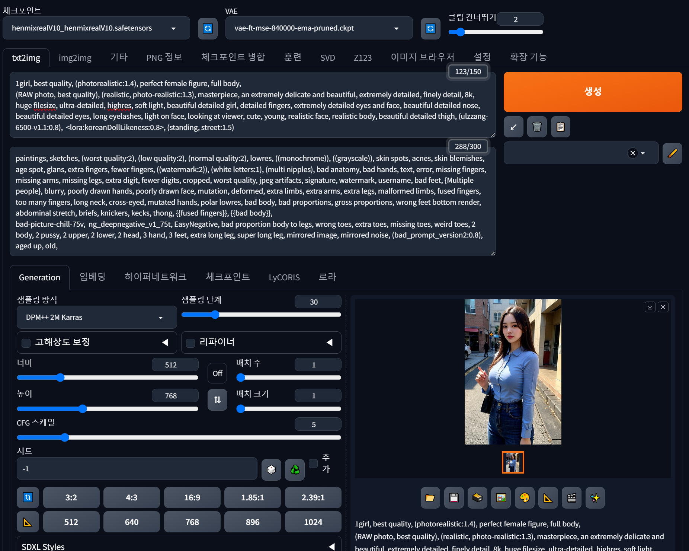
Task: Switch to the img2img tab
Action: (75, 58)
